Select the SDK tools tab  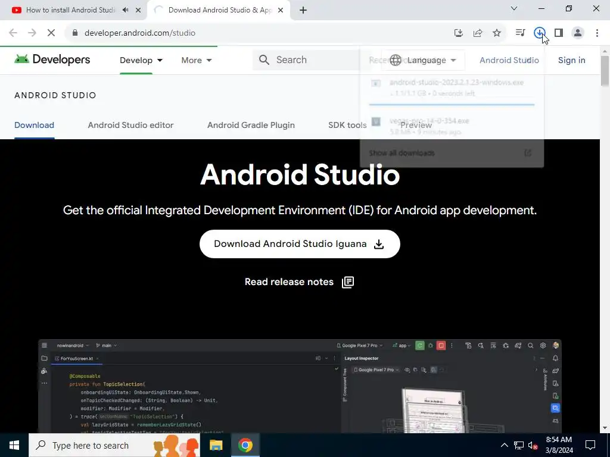coord(347,125)
